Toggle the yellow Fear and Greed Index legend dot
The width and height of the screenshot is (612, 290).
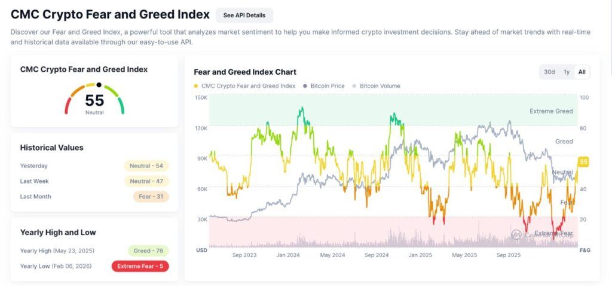click(x=197, y=86)
